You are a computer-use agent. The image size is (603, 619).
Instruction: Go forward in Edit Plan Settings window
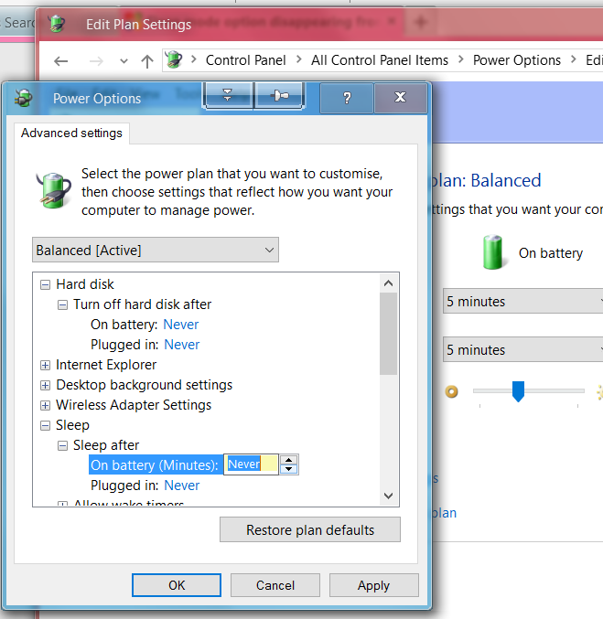coord(96,61)
